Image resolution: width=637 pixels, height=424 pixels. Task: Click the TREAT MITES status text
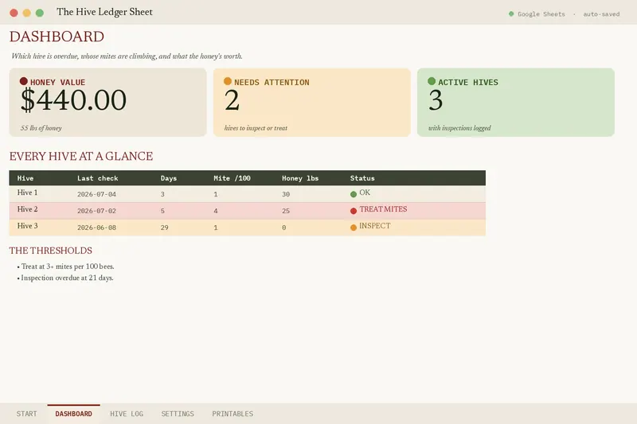click(x=383, y=209)
